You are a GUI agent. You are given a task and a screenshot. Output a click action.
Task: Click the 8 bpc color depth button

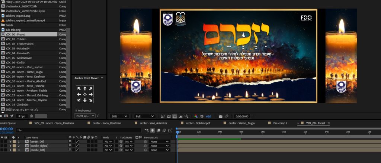tap(22, 116)
